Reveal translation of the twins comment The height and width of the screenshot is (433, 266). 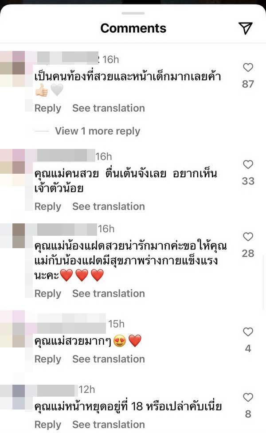point(109,293)
